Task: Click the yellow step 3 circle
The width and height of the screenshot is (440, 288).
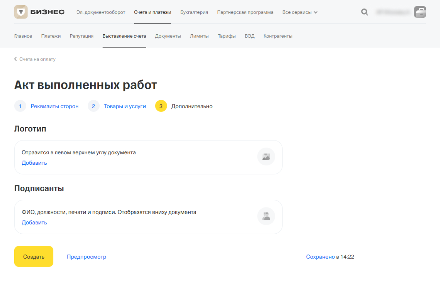Action: 161,106
